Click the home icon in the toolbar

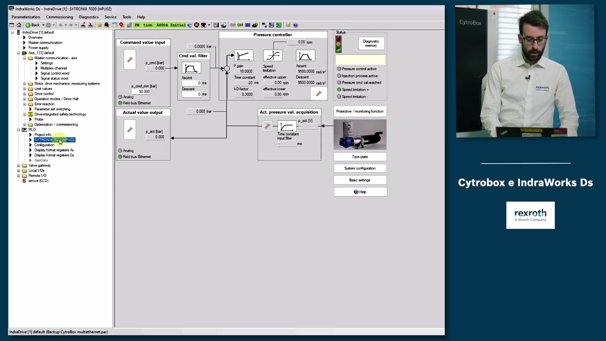point(19,25)
